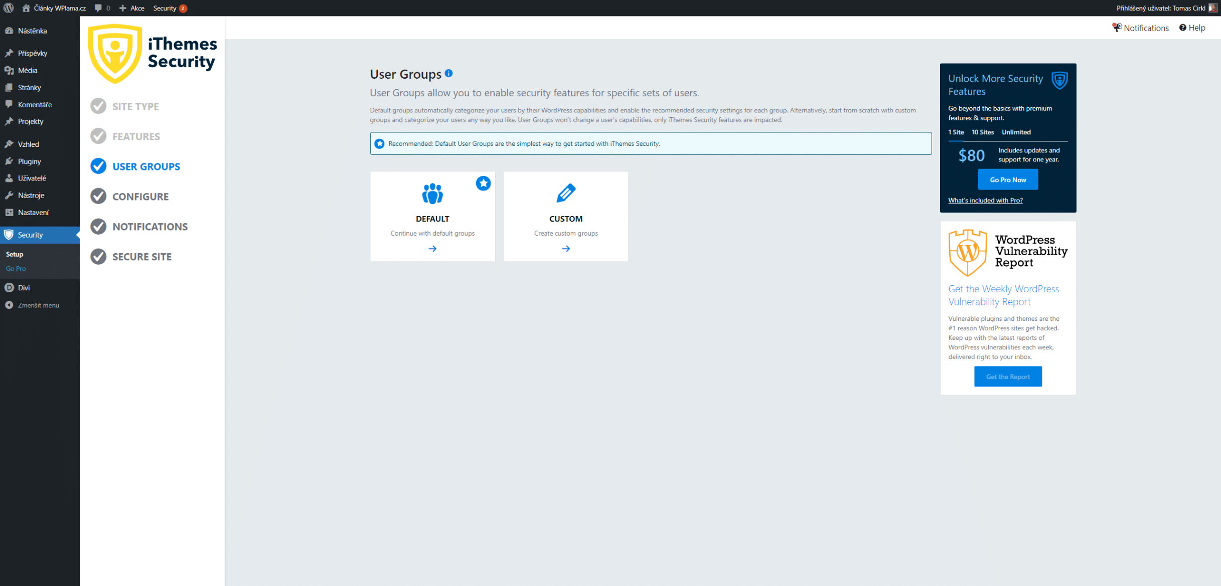The width and height of the screenshot is (1221, 586).
Task: Click the Uživatelé person icon
Action: pos(9,178)
